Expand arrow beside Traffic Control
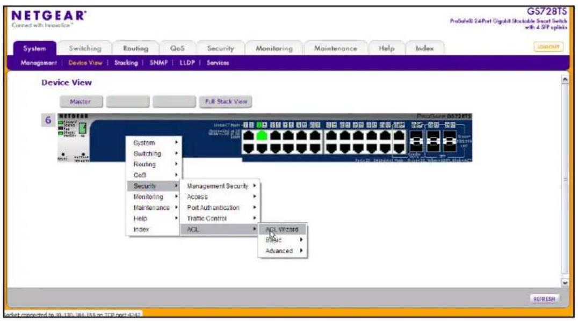This screenshot has width=578, height=321. (x=254, y=218)
